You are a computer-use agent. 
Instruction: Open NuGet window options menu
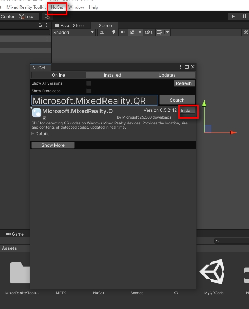tap(180, 67)
